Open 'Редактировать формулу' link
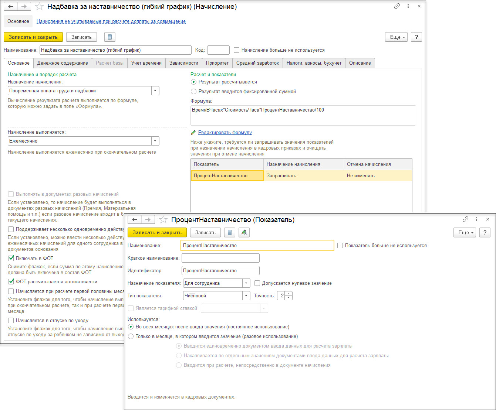 pos(225,132)
